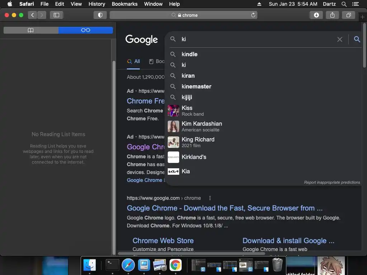Toggle the Safari sidebar button

(56, 15)
